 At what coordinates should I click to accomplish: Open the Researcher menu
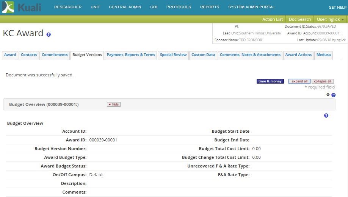67,7
